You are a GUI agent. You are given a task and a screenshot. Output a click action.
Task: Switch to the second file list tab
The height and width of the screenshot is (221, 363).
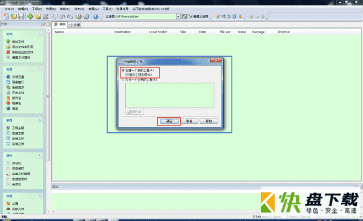pyautogui.click(x=74, y=25)
